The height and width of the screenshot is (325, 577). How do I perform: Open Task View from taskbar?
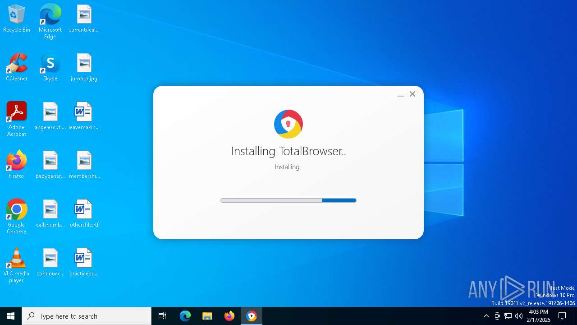[162, 316]
